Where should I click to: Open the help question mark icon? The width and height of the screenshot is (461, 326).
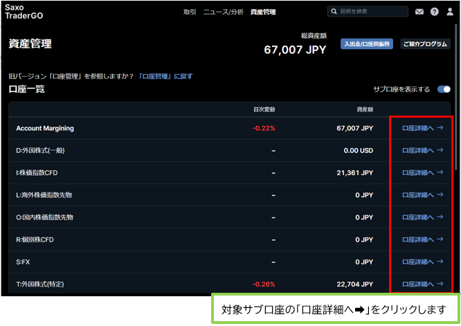point(434,12)
